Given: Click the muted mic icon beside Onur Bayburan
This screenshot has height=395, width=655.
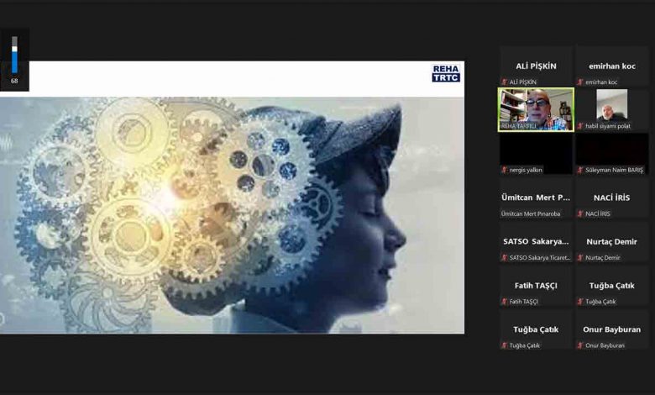Looking at the screenshot, I should point(579,345).
